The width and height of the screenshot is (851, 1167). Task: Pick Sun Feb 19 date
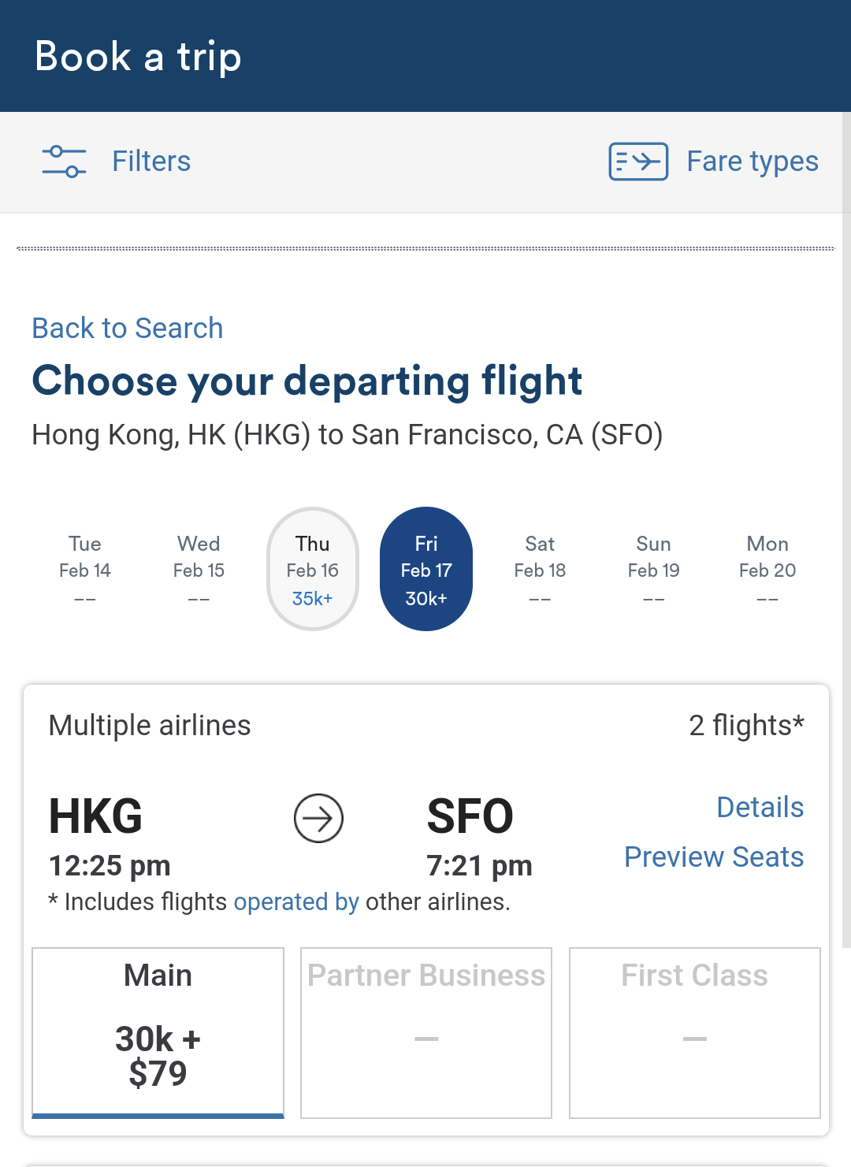tap(653, 569)
